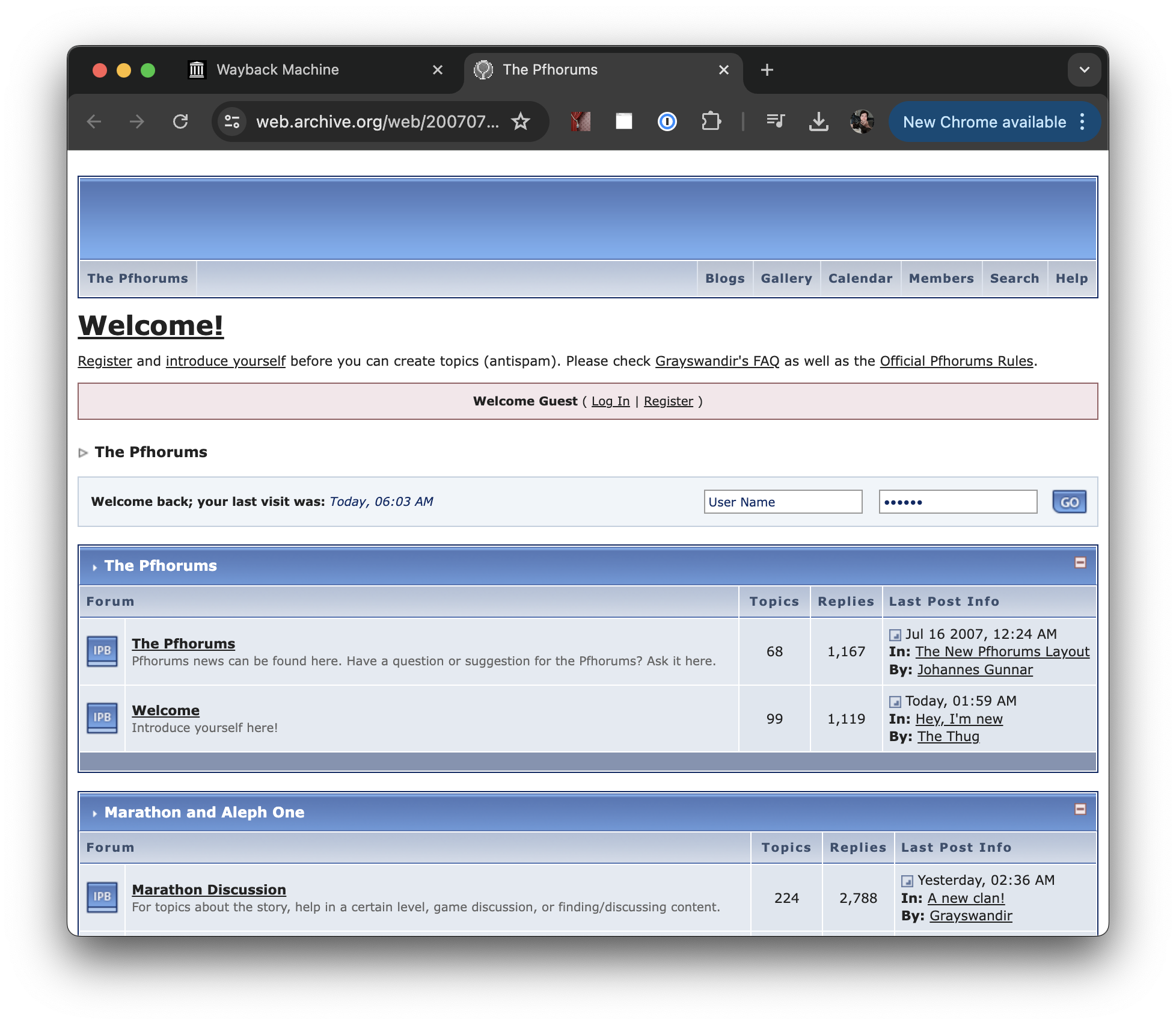
Task: View Grayswandir's profile link
Action: [x=971, y=916]
